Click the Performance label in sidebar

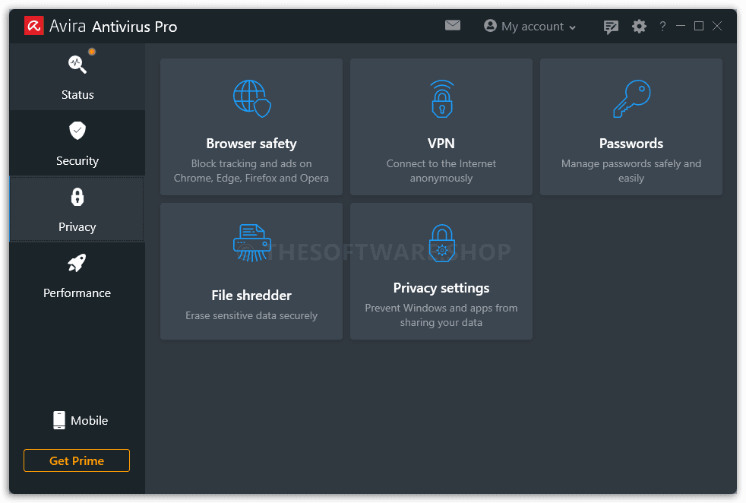[x=77, y=293]
